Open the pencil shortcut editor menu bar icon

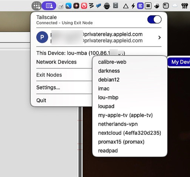61,6
